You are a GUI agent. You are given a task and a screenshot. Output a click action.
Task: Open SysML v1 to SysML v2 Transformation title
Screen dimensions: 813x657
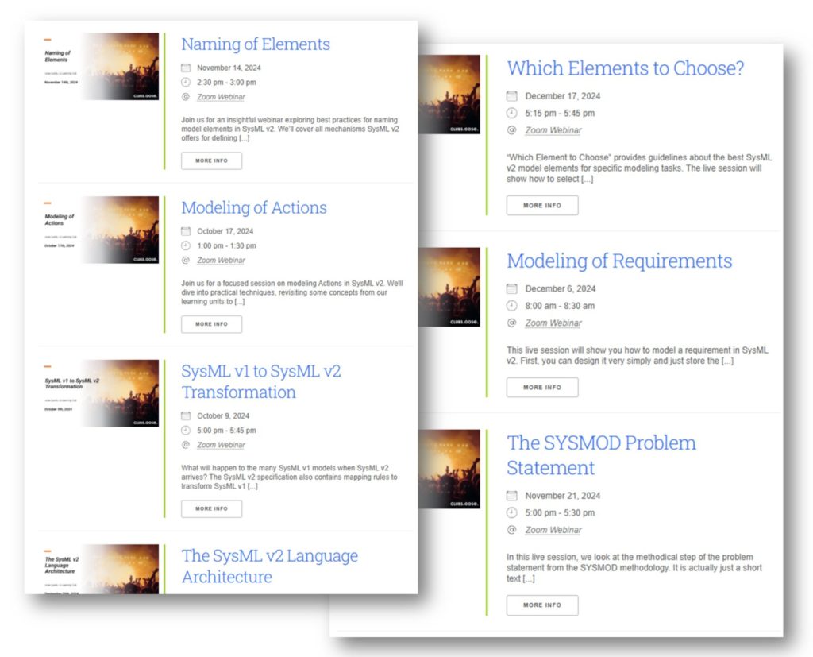coord(261,382)
